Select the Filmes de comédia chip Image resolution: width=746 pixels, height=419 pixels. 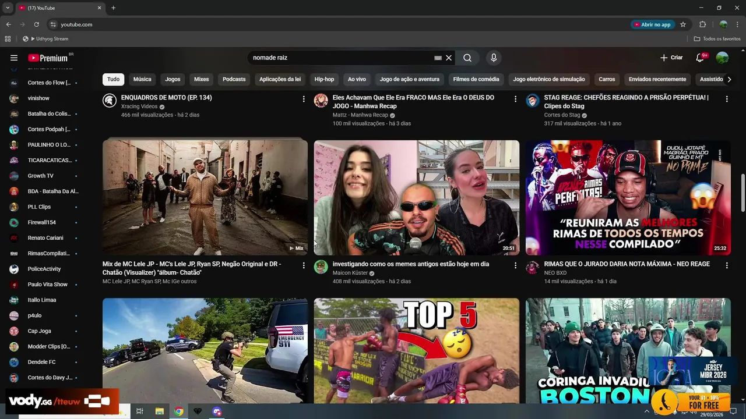click(476, 79)
